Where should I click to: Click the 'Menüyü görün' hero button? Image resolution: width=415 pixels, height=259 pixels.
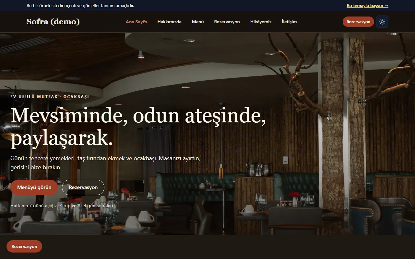pos(34,187)
